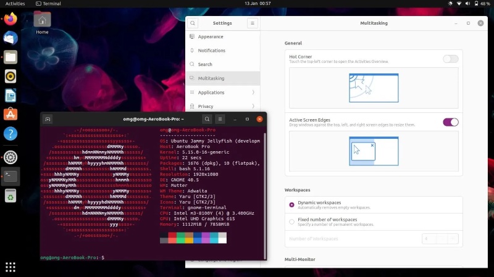Open the Settings hamburger menu

[252, 23]
